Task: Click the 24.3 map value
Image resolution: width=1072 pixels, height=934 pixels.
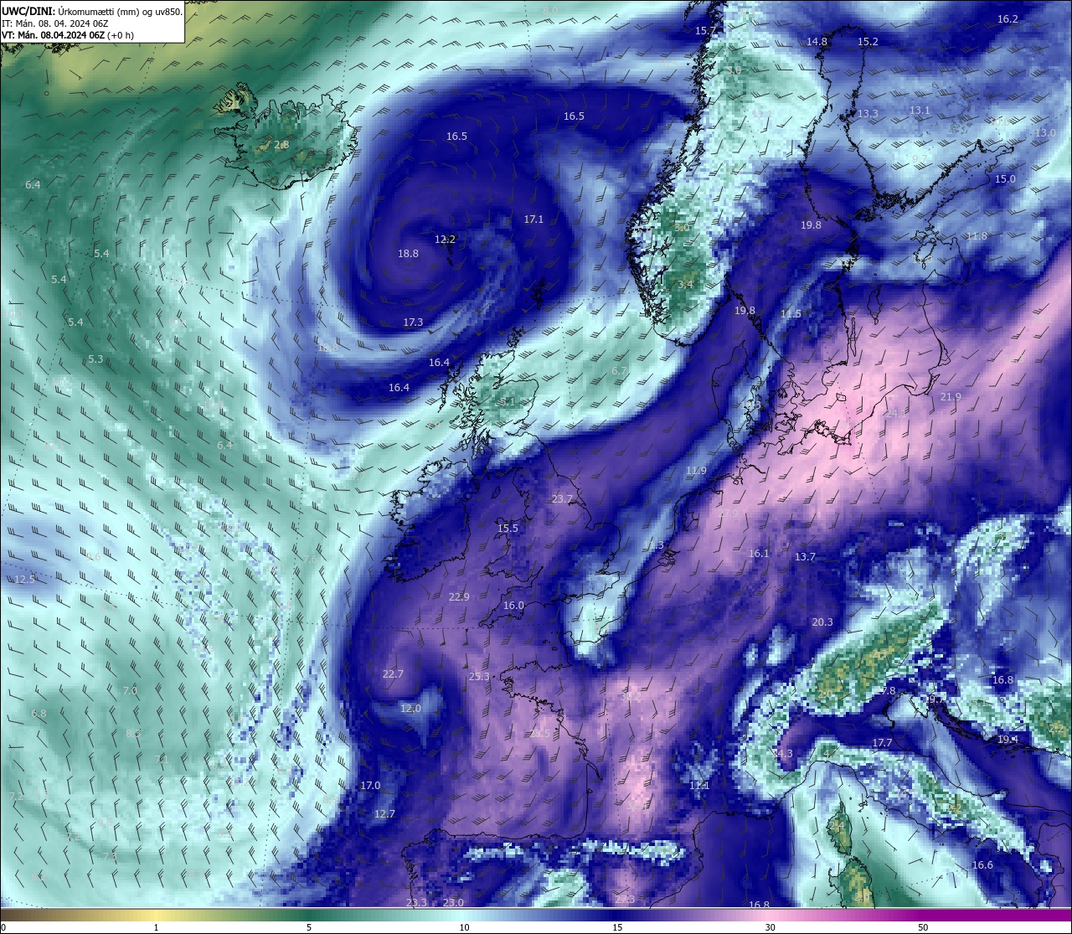Action: point(782,753)
